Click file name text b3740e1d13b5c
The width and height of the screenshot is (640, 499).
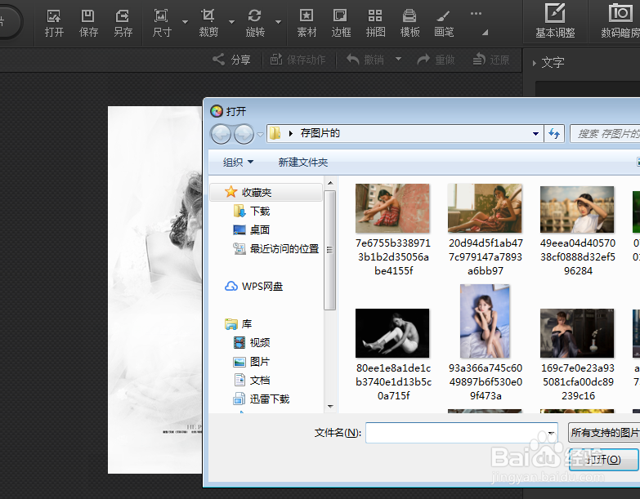(x=393, y=381)
